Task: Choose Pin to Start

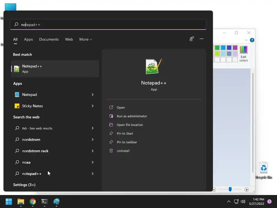Action: coord(125,134)
